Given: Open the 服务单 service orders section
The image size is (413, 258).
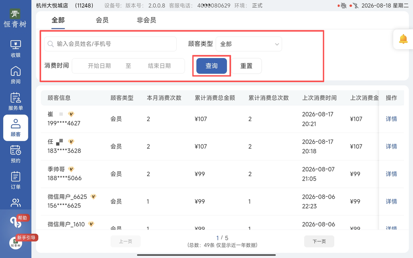Looking at the screenshot, I should coord(16,101).
